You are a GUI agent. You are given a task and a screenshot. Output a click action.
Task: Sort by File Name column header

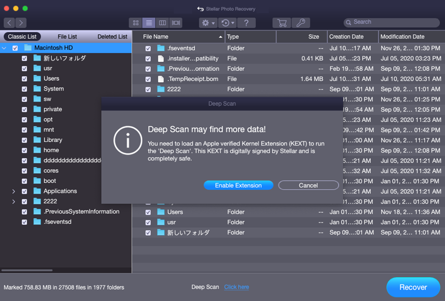pyautogui.click(x=179, y=37)
